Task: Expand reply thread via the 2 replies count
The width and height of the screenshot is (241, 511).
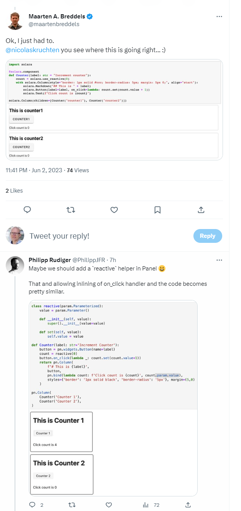Action: pyautogui.click(x=35, y=505)
